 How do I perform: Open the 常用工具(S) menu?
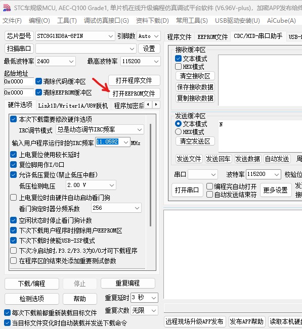pos(192,21)
